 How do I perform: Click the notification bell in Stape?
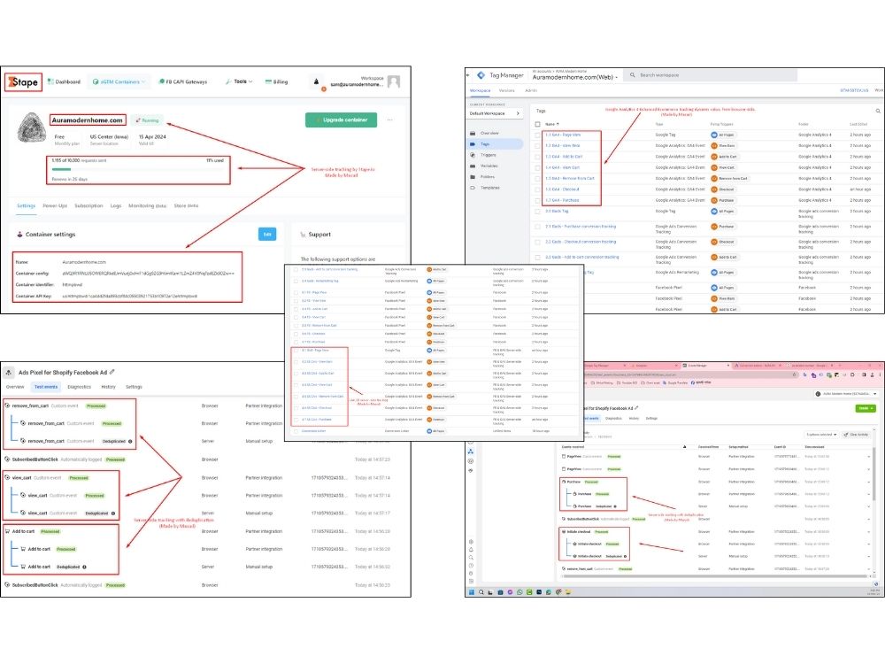(x=316, y=81)
